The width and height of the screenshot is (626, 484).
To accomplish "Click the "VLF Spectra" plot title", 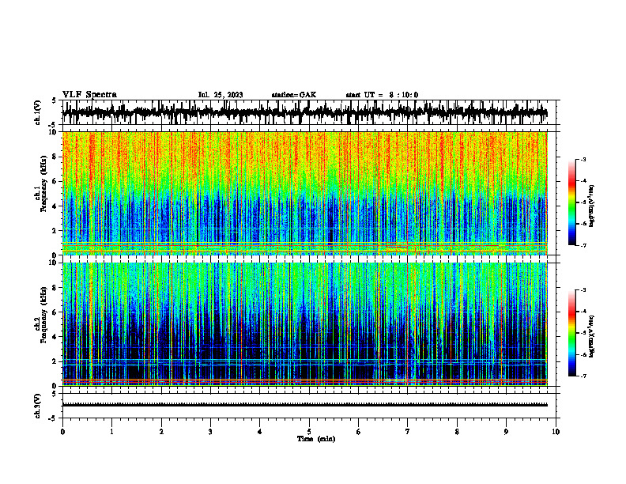I will tap(89, 95).
